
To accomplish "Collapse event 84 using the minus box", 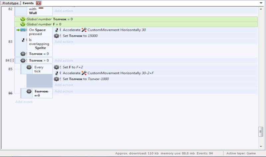I will pyautogui.click(x=12, y=61).
